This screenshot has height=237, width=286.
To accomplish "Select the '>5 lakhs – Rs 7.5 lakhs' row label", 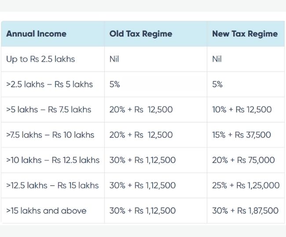I will coord(48,110).
